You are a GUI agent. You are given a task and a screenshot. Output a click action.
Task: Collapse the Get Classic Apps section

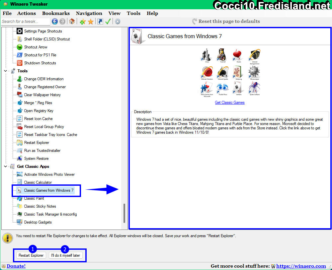point(6,167)
